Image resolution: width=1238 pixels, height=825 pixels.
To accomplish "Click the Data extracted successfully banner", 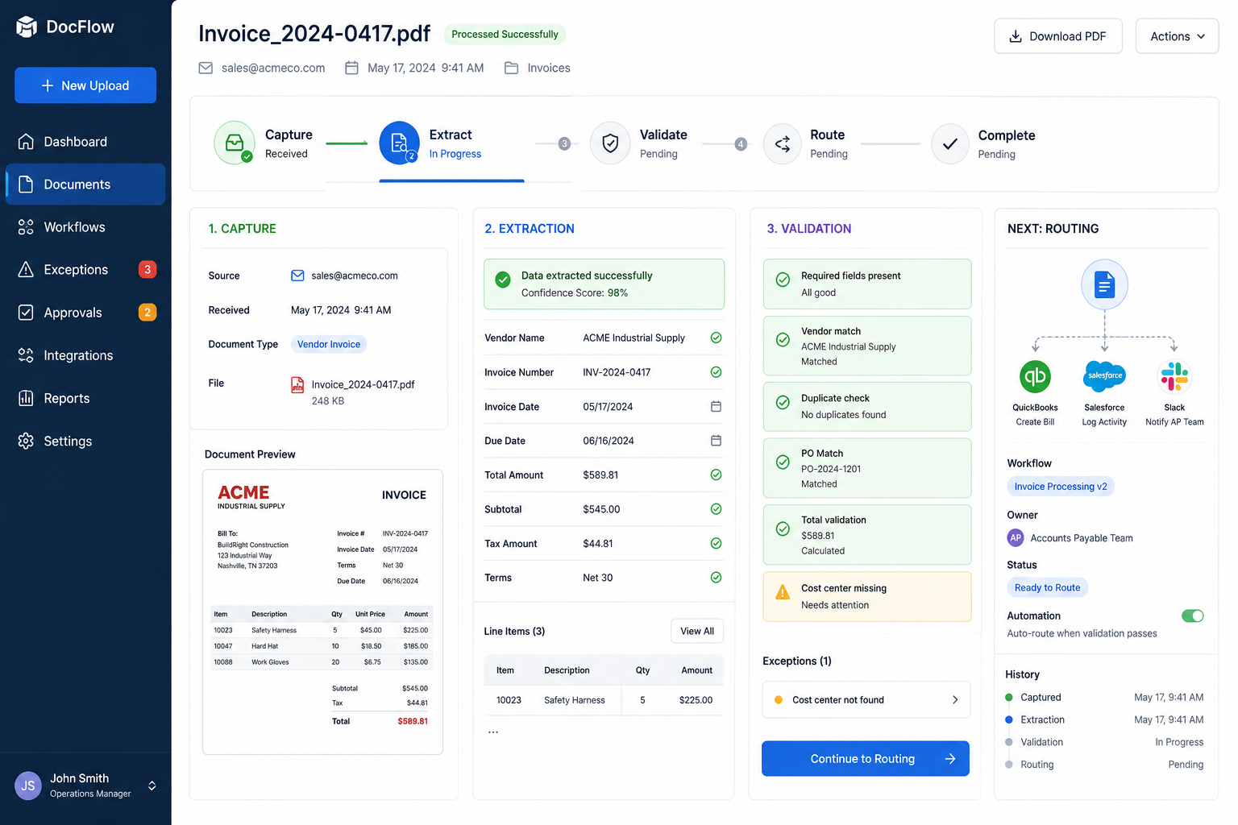I will pos(604,284).
